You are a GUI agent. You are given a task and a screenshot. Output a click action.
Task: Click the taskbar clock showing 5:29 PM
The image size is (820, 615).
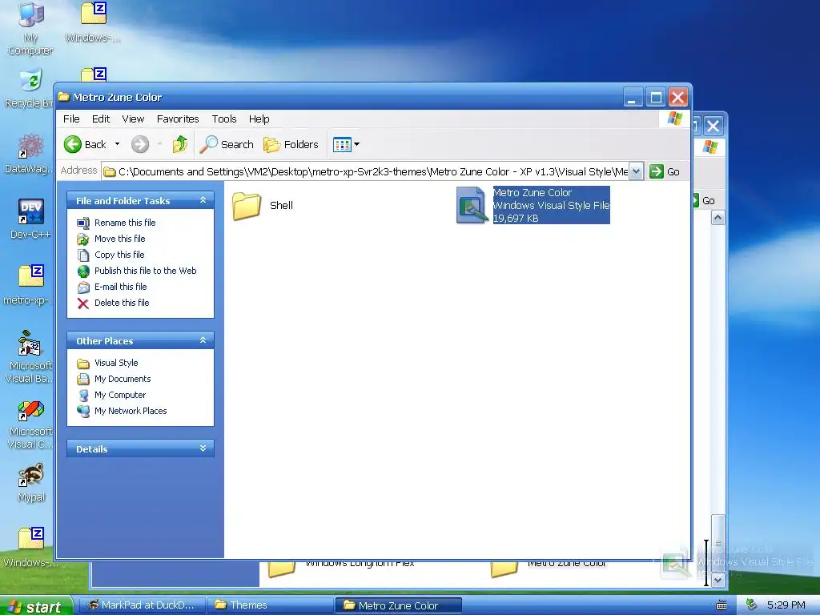(x=786, y=605)
